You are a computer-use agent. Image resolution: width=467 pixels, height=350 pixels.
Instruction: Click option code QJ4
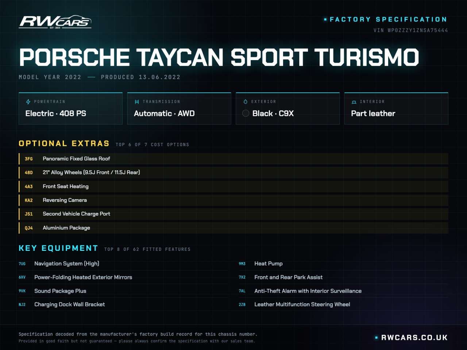pyautogui.click(x=29, y=228)
